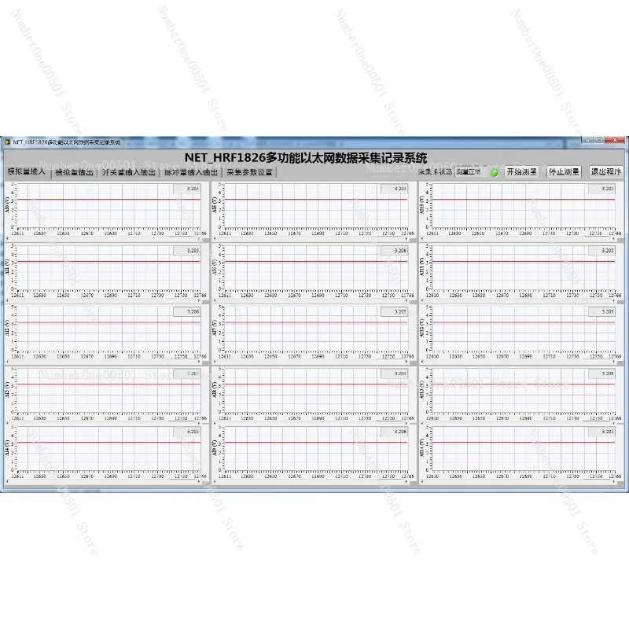Click the AI5 waveform chart plot area
Viewport: 629px width, 629px height.
(316, 206)
